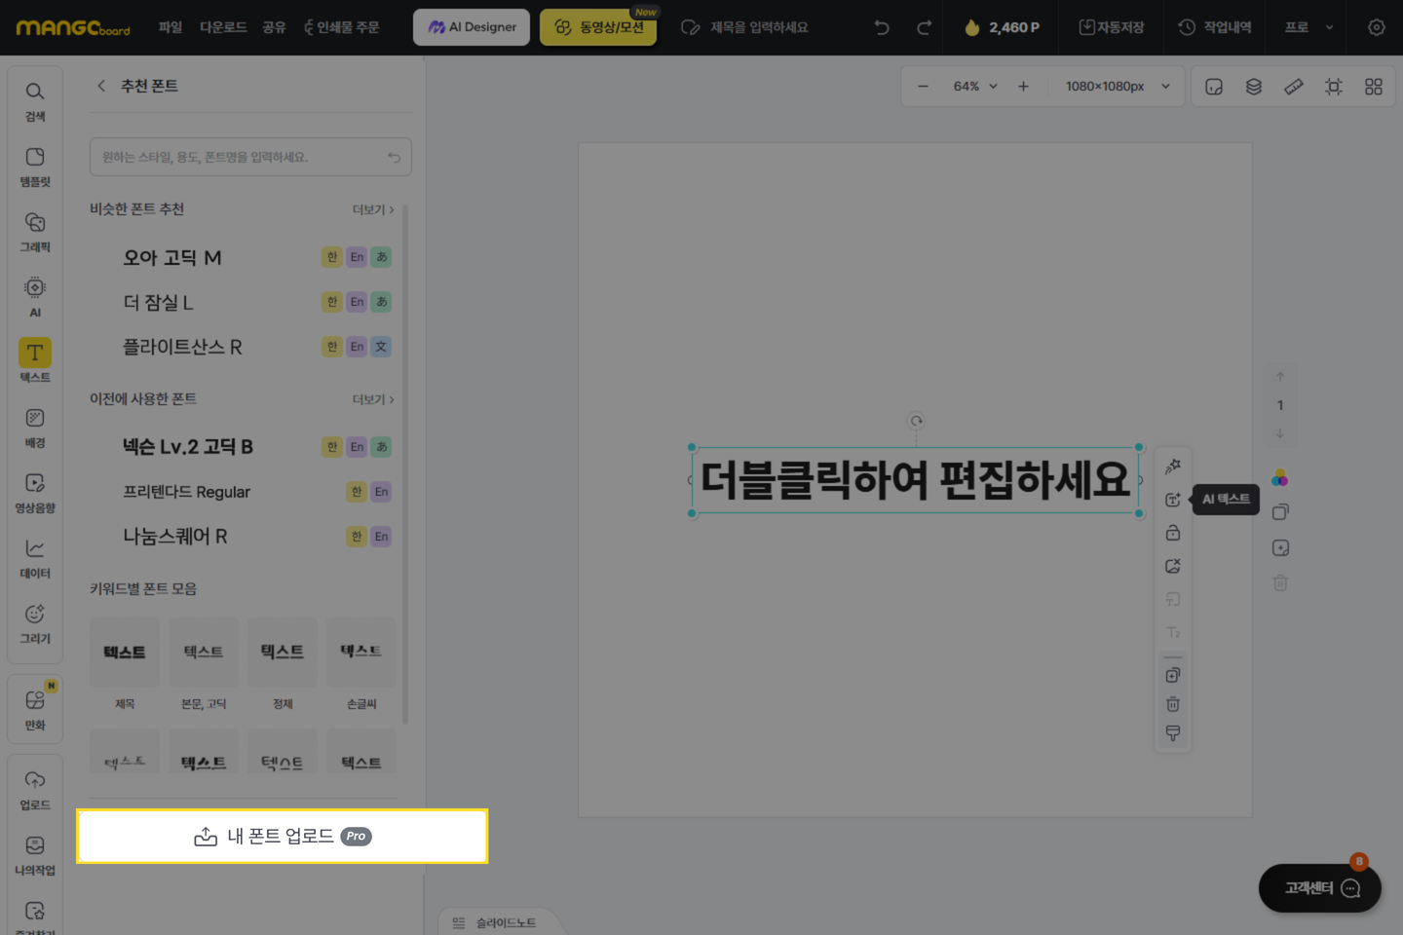Toggle the lock icon for the text element
This screenshot has width=1403, height=935.
pos(1173,533)
